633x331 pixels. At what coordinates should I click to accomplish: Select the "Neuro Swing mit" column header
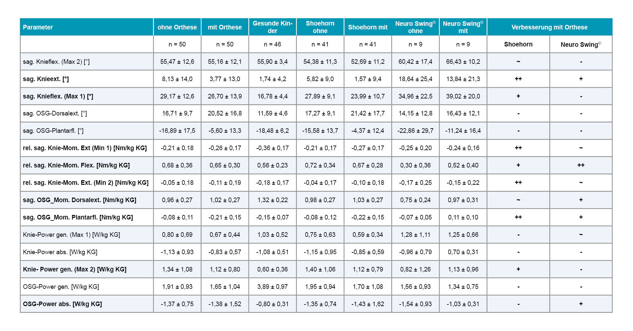(x=463, y=27)
